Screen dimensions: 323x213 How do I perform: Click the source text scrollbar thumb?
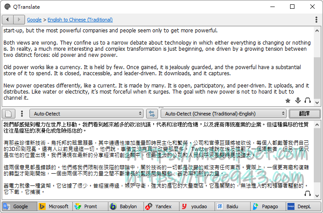point(317,78)
